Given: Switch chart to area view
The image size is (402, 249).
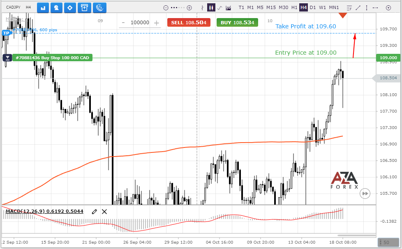Looking at the screenshot, I should pos(228,8).
